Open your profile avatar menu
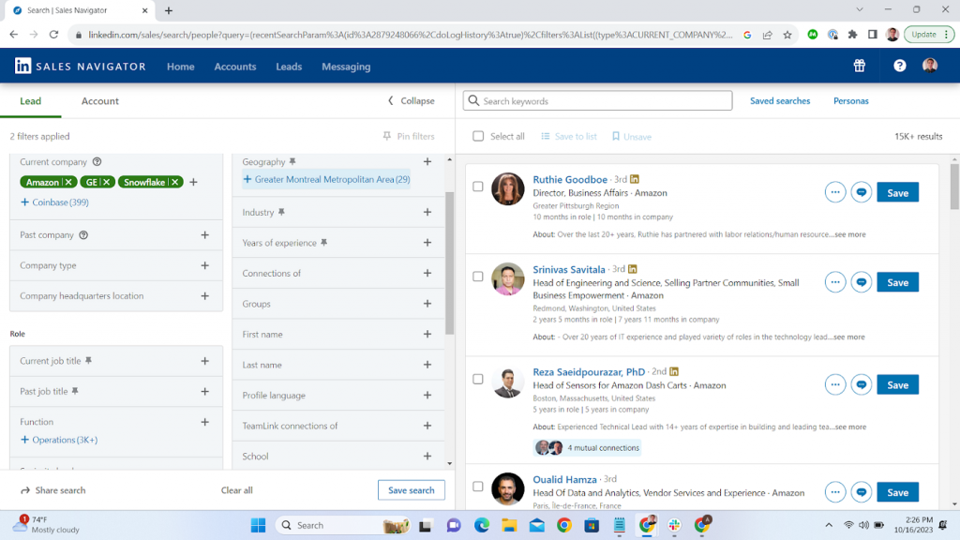This screenshot has width=960, height=540. tap(929, 66)
